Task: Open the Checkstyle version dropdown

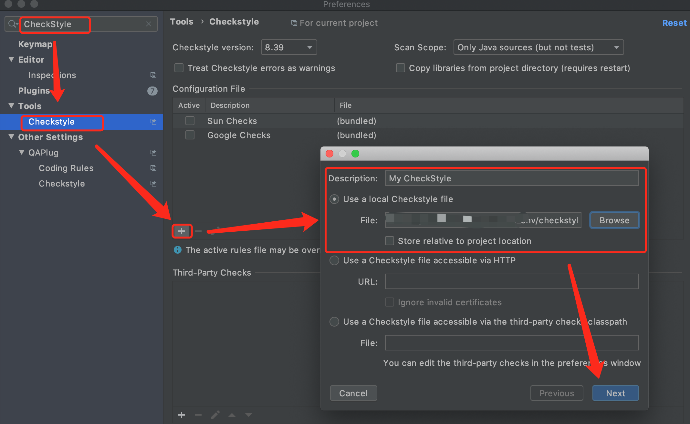Action: (289, 47)
